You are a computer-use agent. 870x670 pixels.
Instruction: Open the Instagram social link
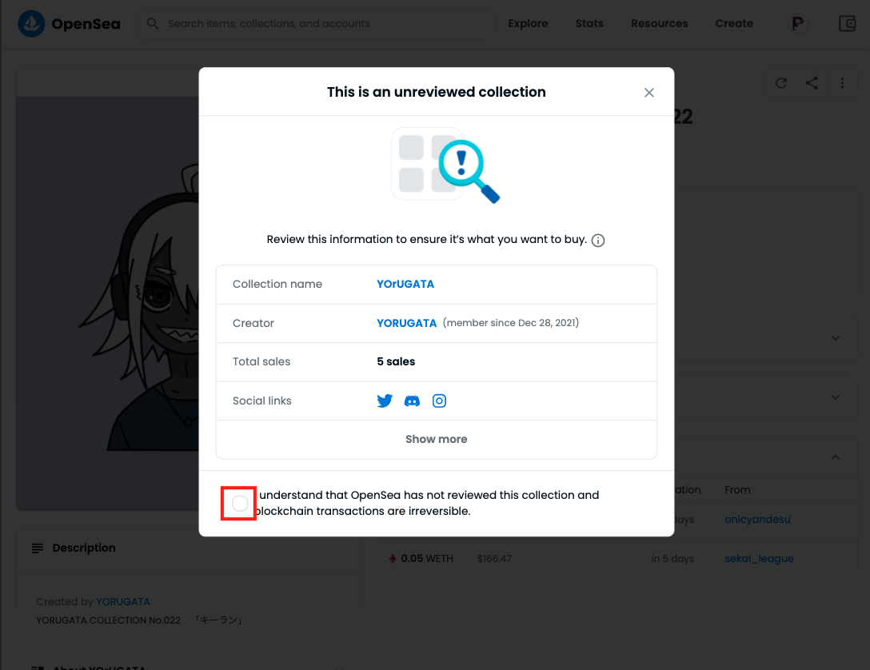tap(439, 401)
